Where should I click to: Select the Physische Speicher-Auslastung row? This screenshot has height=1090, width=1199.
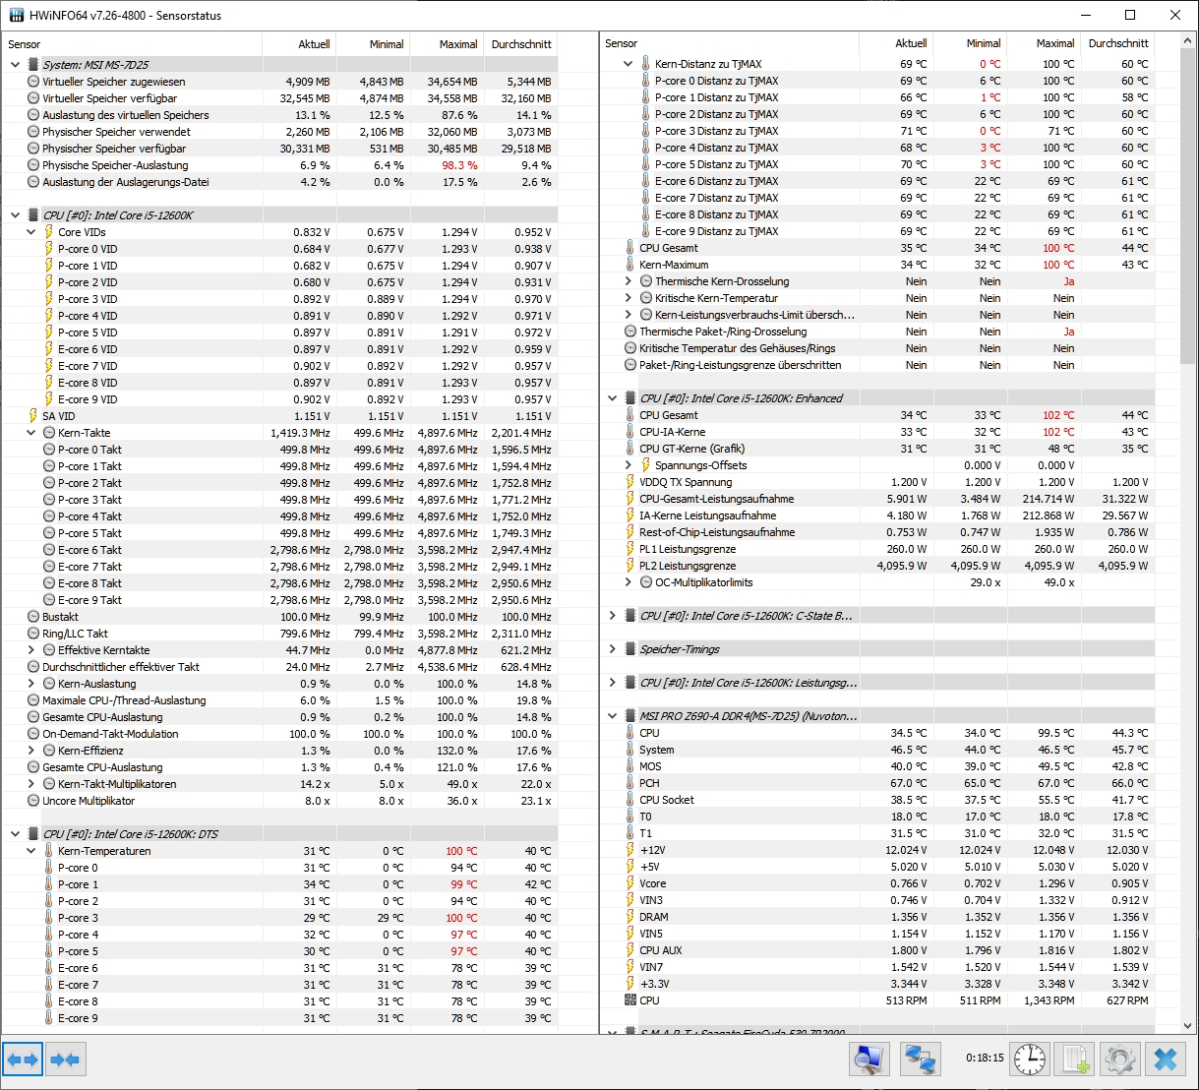(x=280, y=165)
